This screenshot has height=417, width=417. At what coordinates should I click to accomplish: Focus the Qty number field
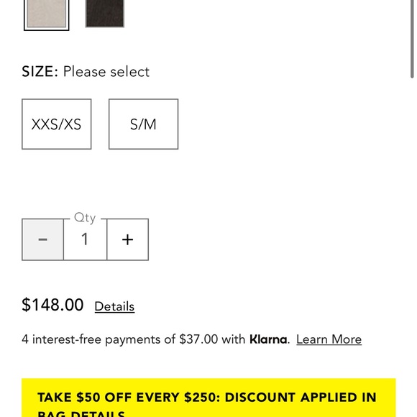85,239
